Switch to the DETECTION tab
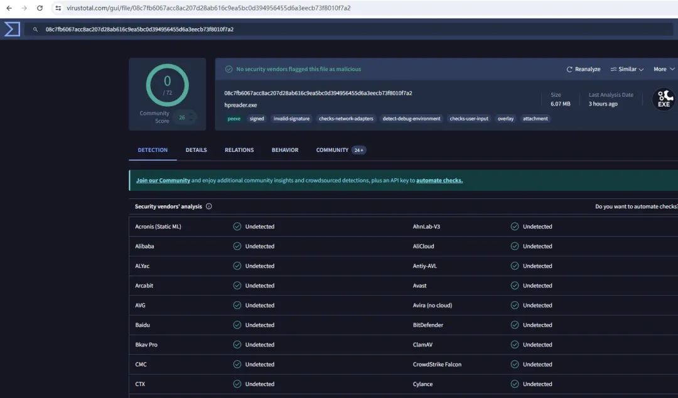 153,150
